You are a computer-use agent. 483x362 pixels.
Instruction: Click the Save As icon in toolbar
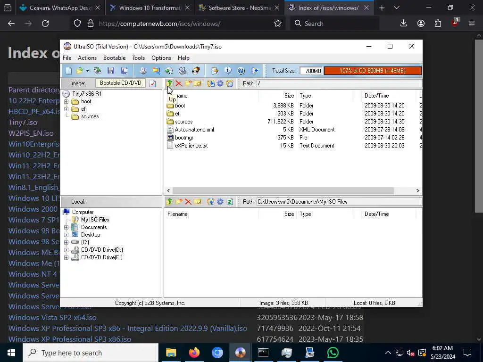click(x=124, y=71)
